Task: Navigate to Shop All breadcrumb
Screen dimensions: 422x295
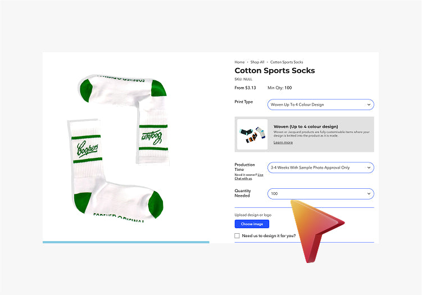Action: point(257,62)
